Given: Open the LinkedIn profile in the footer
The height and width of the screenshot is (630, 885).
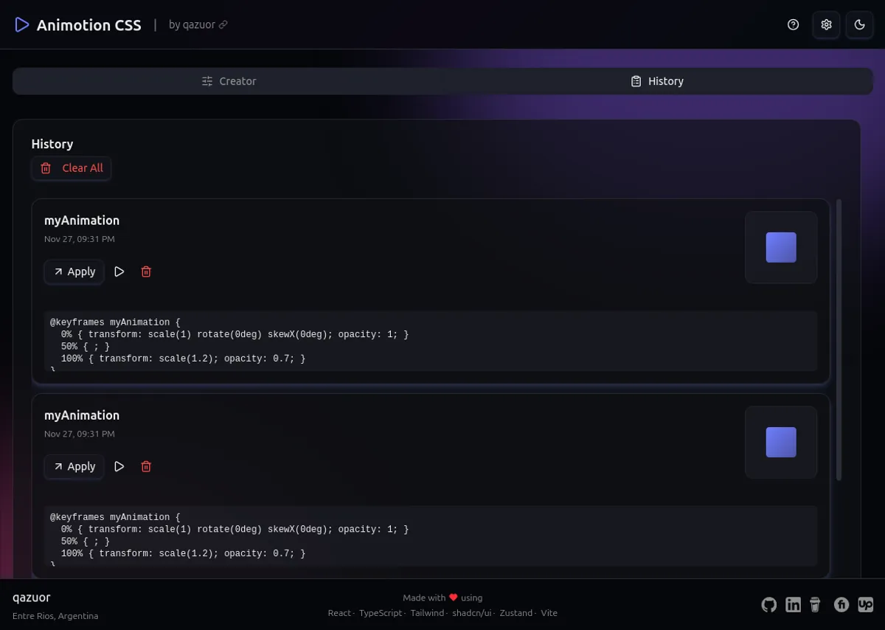Looking at the screenshot, I should (794, 604).
